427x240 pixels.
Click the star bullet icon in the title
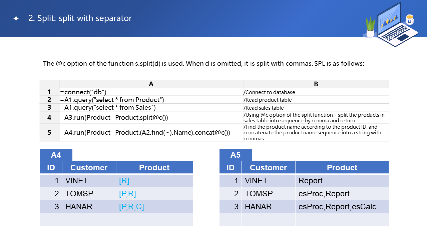(x=16, y=19)
